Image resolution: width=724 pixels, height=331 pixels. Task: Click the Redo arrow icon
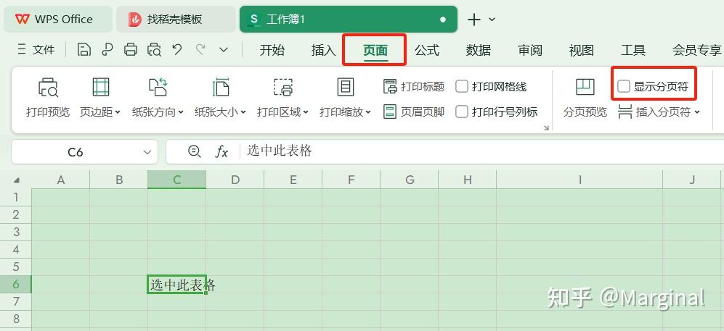[200, 49]
